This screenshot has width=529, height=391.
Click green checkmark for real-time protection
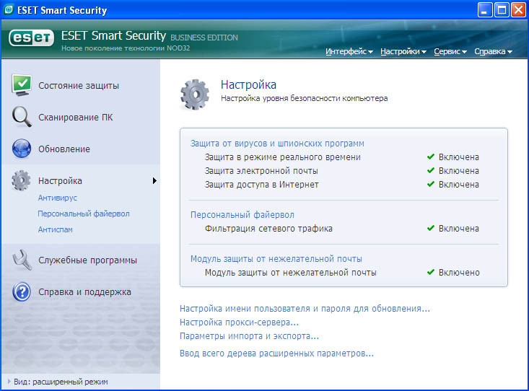tap(430, 157)
